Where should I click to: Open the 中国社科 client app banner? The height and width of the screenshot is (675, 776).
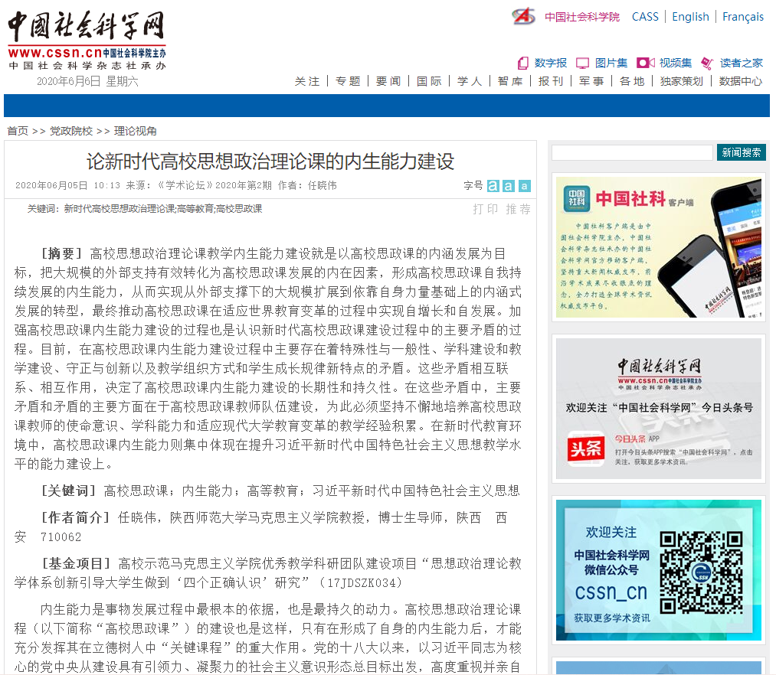658,247
